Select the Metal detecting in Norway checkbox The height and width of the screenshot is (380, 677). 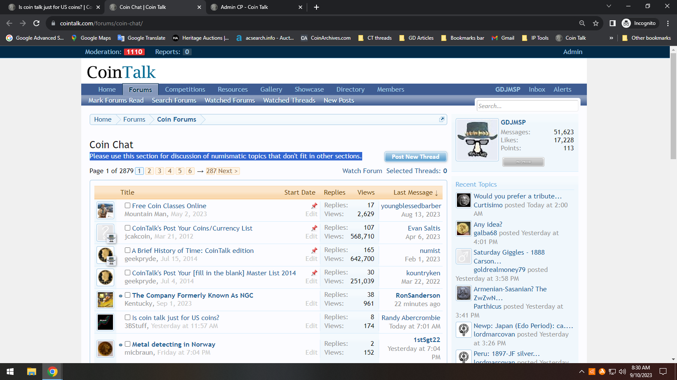pos(127,344)
